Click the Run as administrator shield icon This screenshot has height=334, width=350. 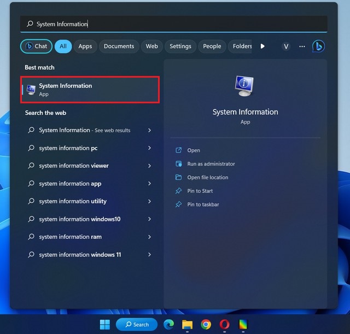tap(179, 164)
